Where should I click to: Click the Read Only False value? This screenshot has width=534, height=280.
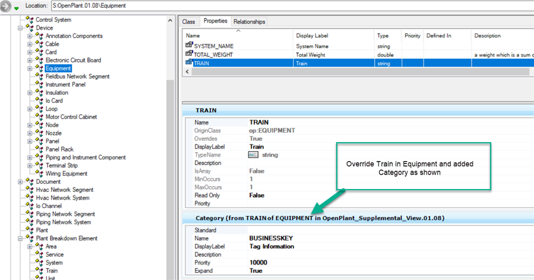(257, 195)
